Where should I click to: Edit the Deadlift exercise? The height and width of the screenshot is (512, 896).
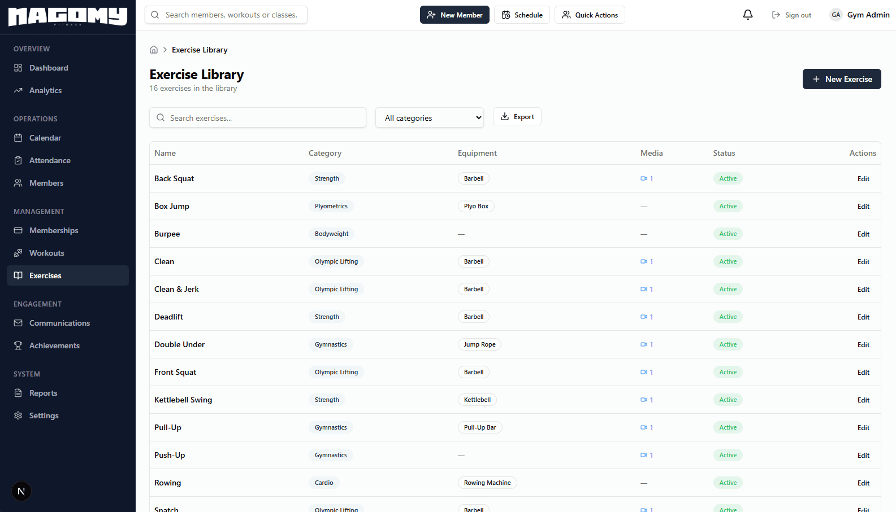863,317
